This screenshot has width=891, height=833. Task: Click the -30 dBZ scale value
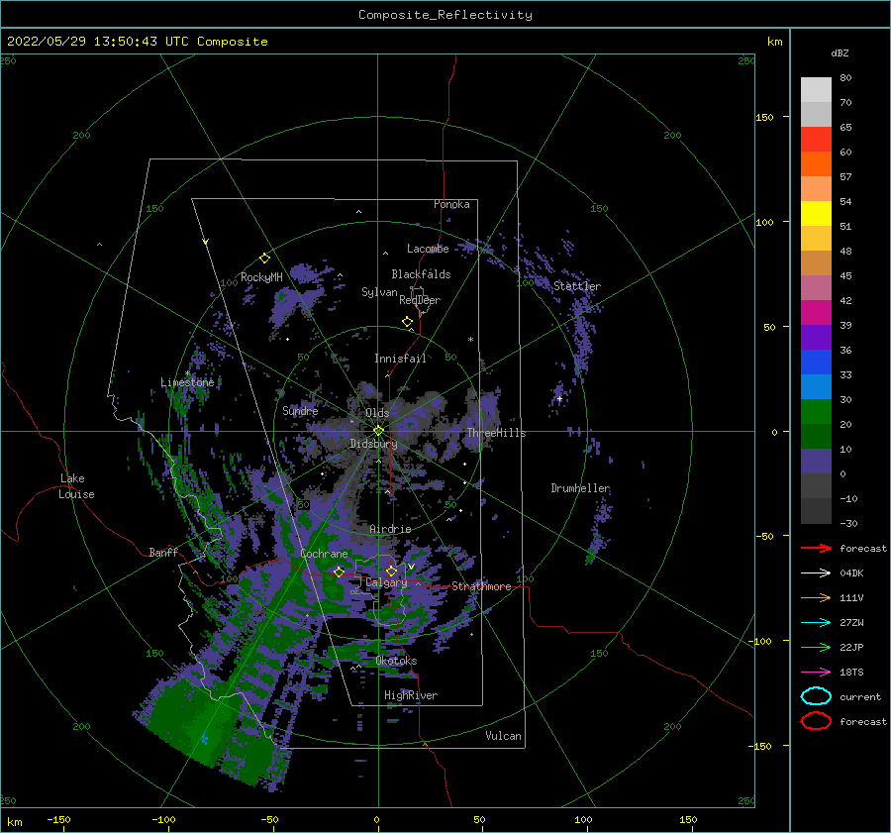[849, 523]
